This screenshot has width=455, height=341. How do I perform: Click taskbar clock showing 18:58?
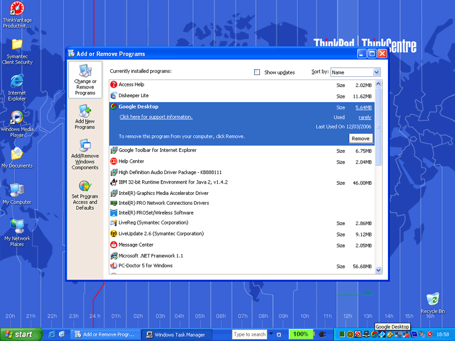[443, 334]
